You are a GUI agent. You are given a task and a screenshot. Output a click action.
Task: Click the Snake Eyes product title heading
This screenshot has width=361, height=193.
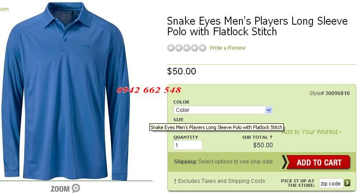257,26
